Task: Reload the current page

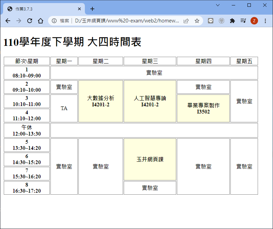Action: 30,21
